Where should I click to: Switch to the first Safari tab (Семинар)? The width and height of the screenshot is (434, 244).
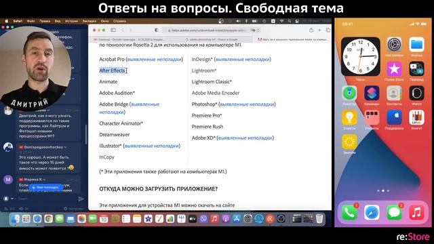point(130,39)
